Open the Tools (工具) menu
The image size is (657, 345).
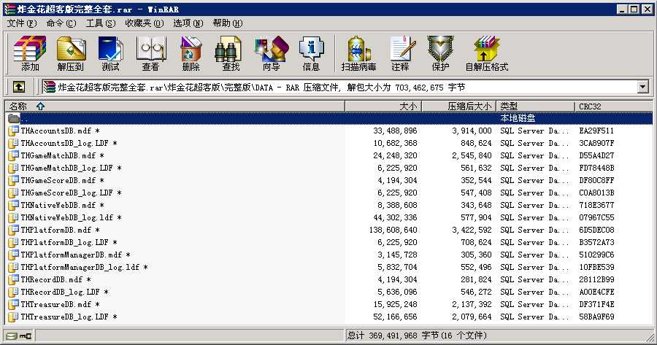pos(101,23)
